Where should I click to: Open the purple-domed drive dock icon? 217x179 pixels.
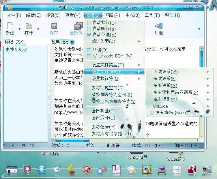(162, 170)
